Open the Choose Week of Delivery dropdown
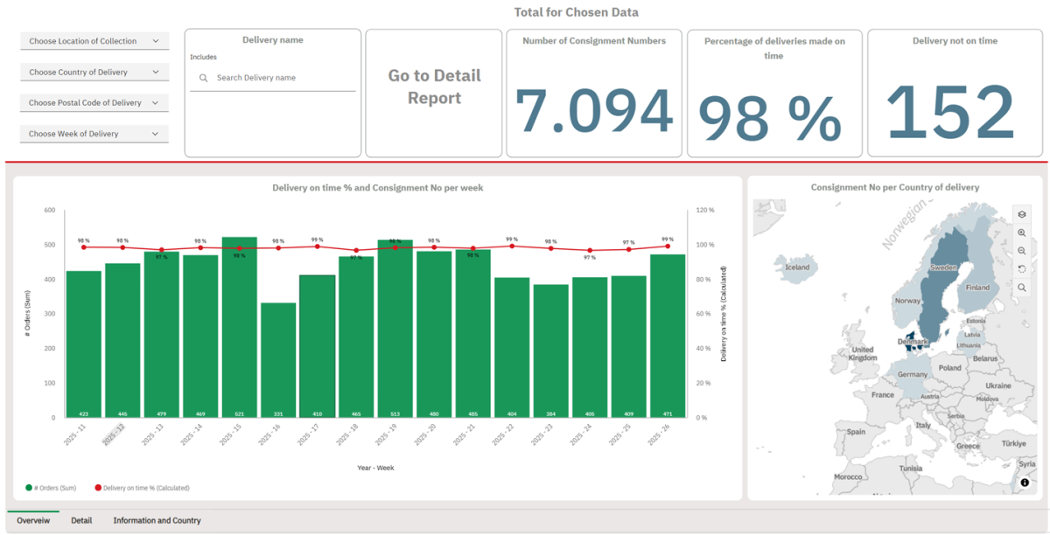Image resolution: width=1050 pixels, height=535 pixels. pyautogui.click(x=94, y=134)
